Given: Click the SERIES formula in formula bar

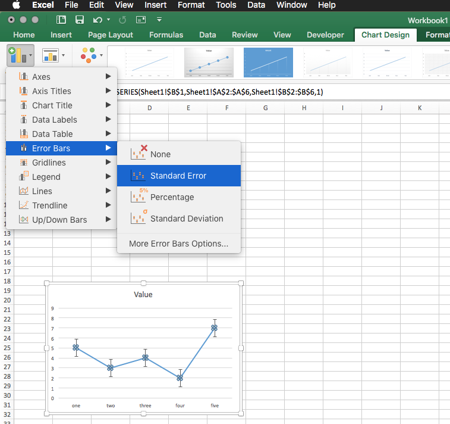Looking at the screenshot, I should (220, 92).
